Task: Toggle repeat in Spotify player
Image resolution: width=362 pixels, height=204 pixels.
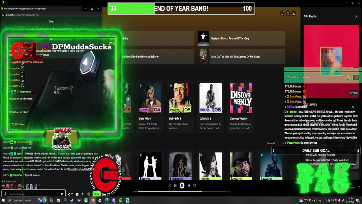Action: 195,186
